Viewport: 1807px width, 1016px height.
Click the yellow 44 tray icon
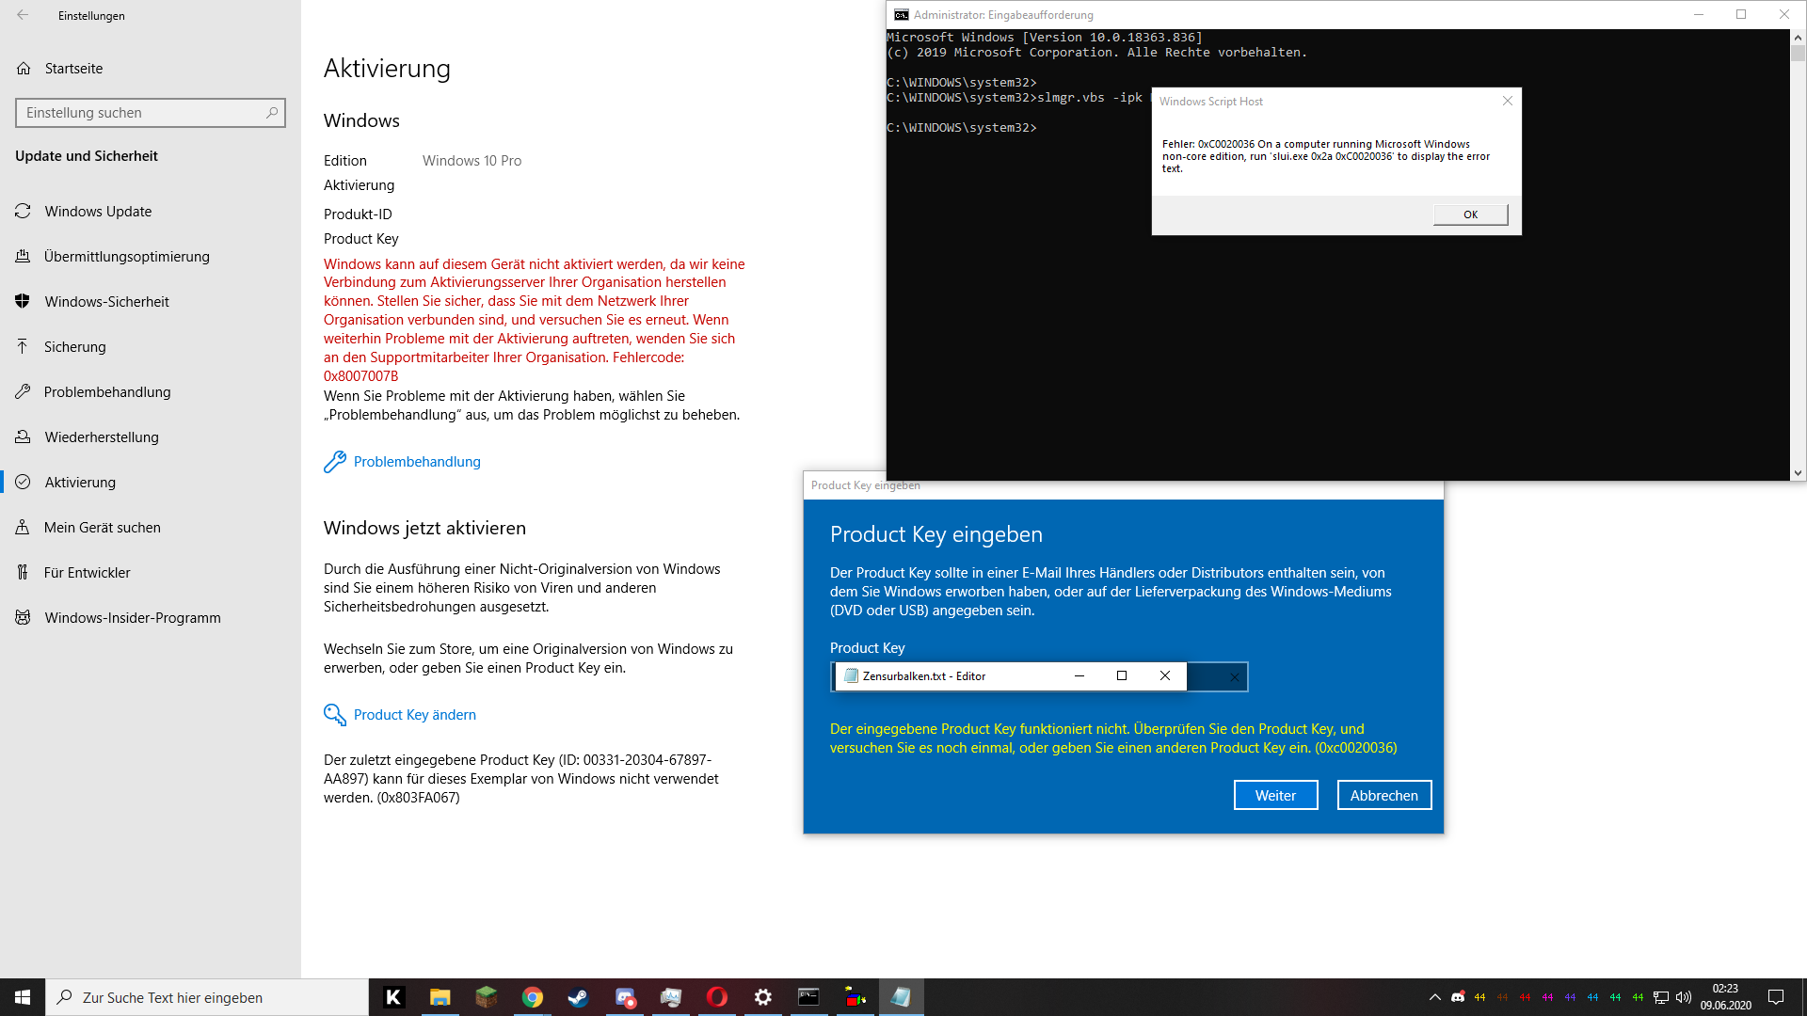[1480, 997]
